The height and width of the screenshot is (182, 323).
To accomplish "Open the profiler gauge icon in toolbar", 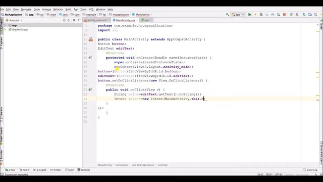I will point(273,15).
